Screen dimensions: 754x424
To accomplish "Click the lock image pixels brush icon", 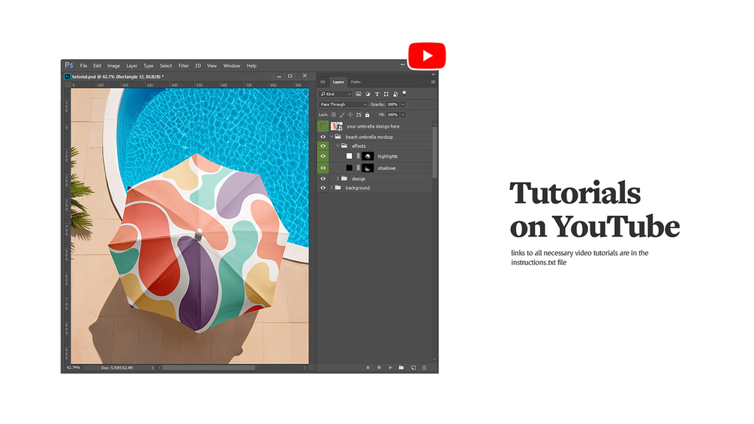I will point(342,115).
